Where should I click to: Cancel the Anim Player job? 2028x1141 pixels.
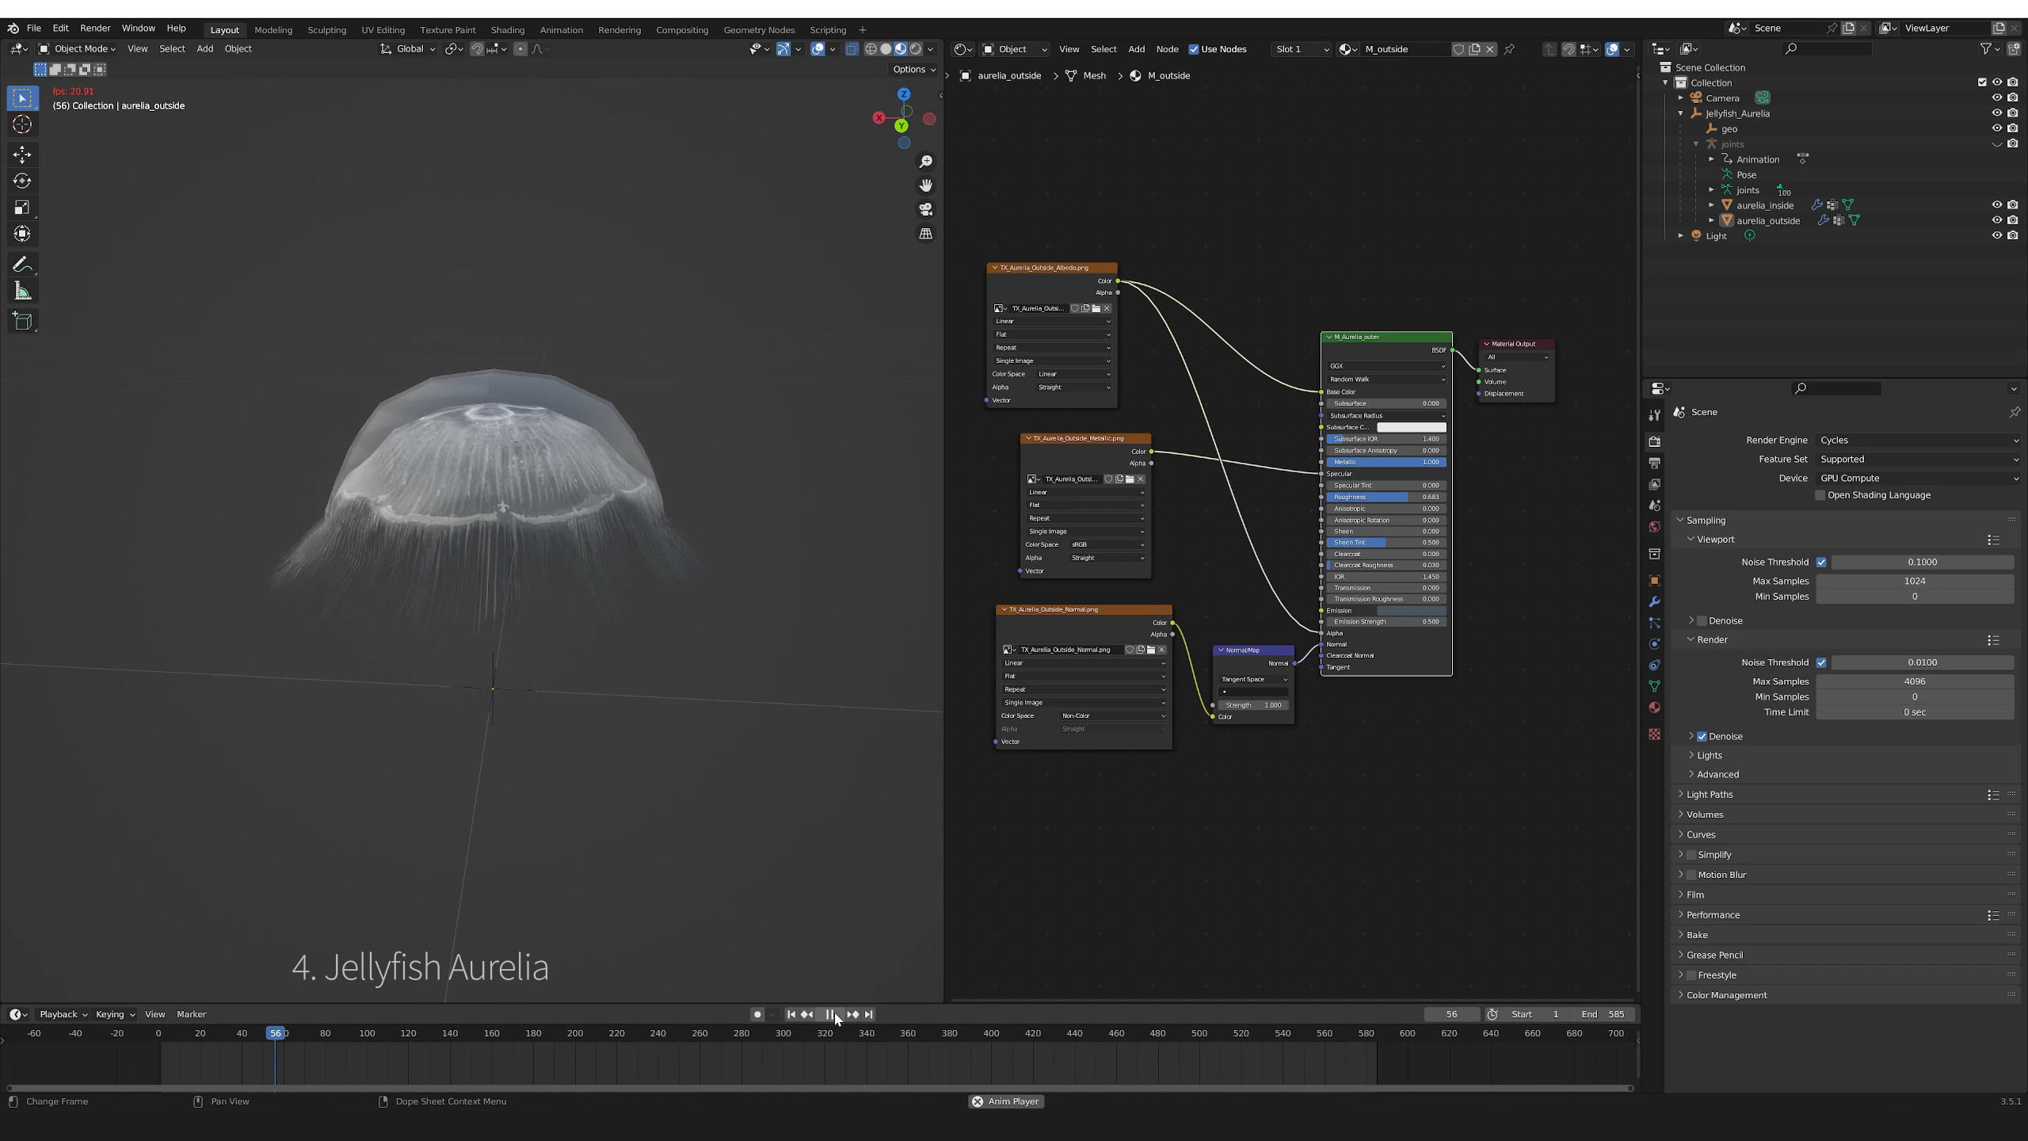tap(978, 1101)
